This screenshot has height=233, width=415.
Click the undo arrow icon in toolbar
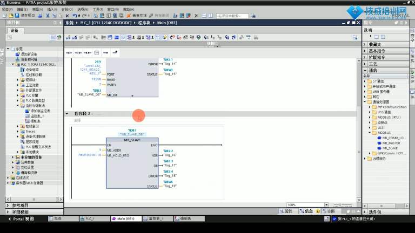click(74, 16)
